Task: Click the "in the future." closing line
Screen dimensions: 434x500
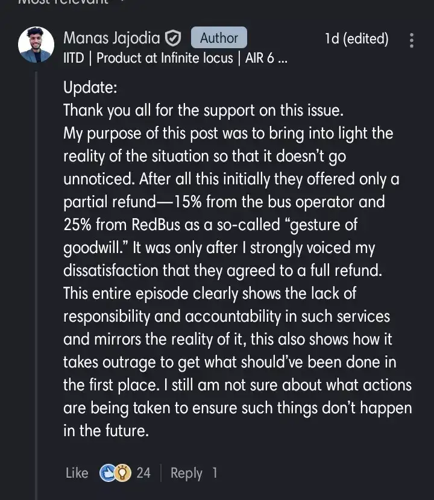Action: (105, 431)
